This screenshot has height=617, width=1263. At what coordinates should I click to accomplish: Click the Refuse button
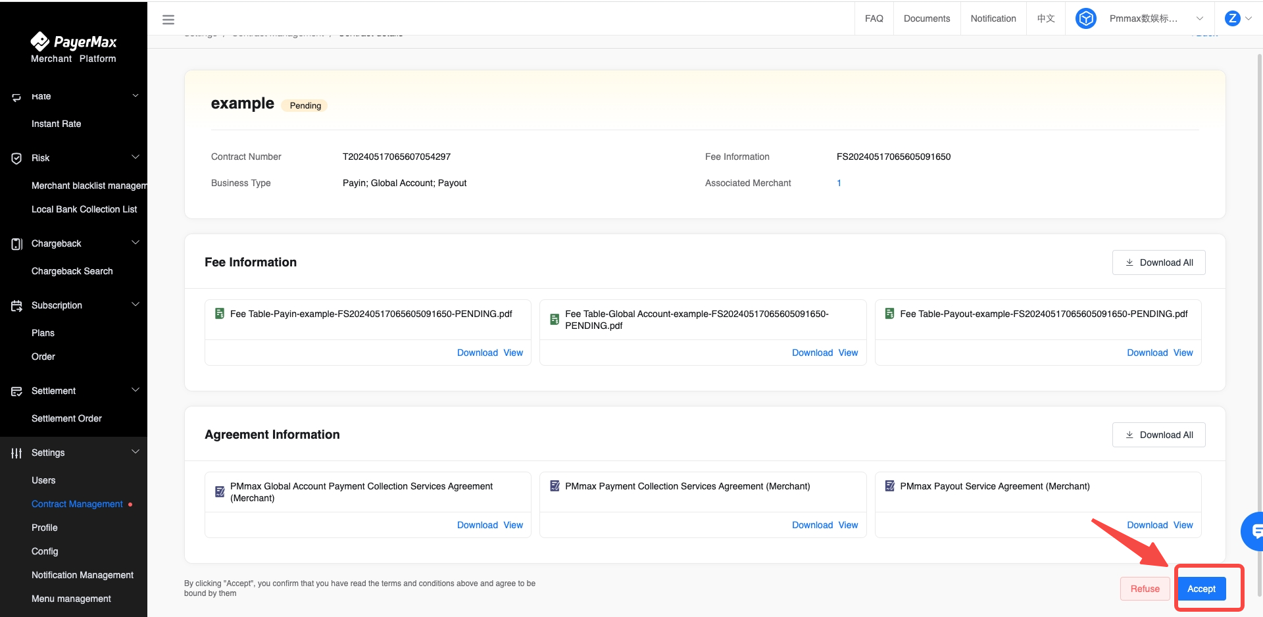tap(1145, 589)
